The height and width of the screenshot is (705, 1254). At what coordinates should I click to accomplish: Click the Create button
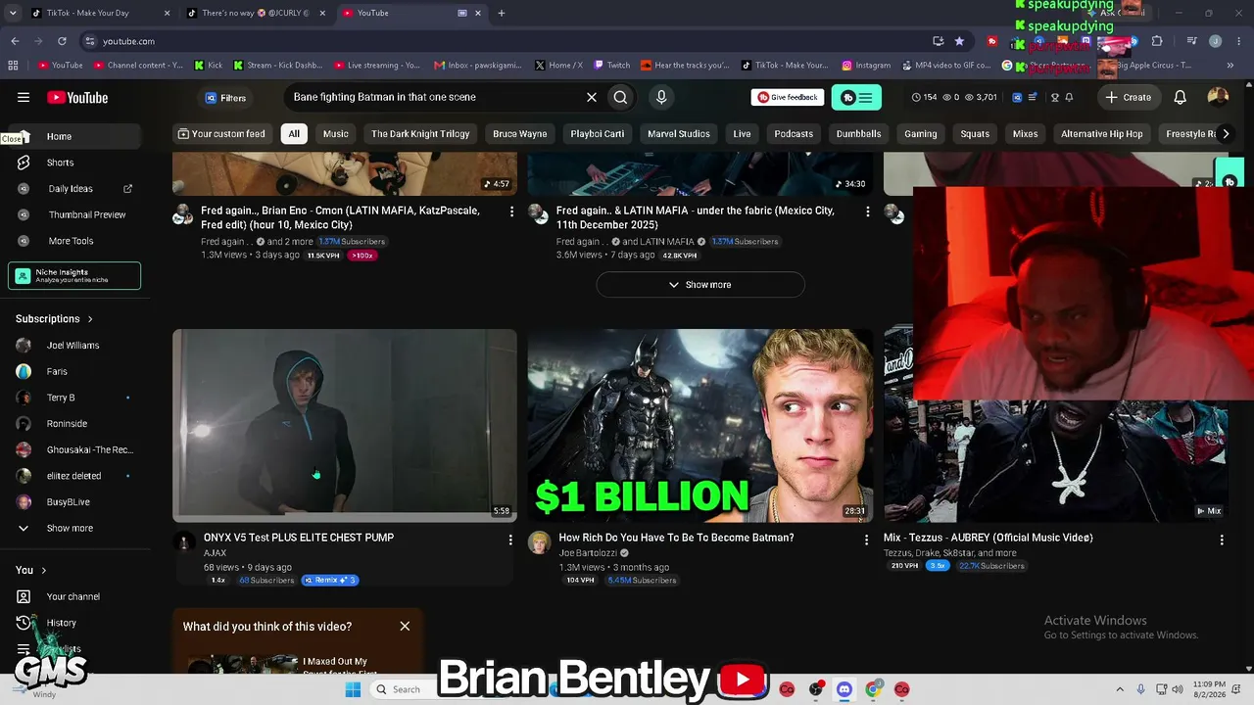point(1129,97)
